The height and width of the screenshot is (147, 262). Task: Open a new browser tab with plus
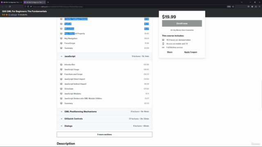point(48,2)
